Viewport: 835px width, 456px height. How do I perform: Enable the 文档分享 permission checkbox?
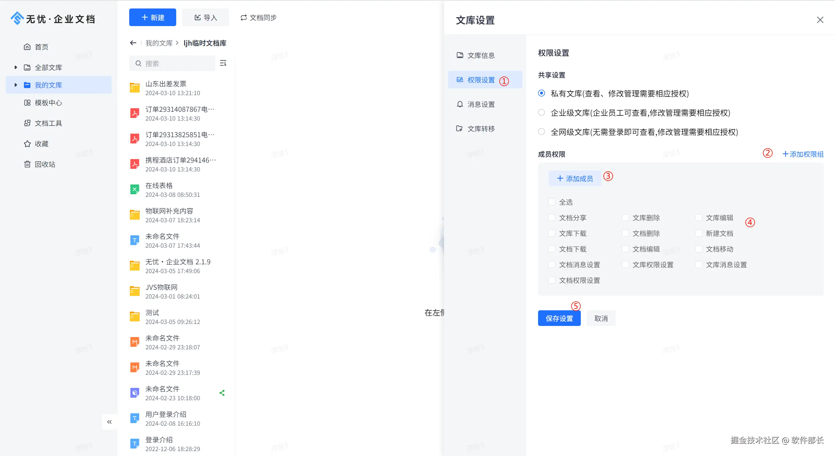point(552,218)
